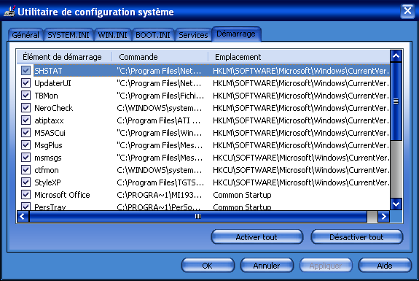
Task: Uncheck the SHSTAT startup item
Action: pyautogui.click(x=26, y=71)
